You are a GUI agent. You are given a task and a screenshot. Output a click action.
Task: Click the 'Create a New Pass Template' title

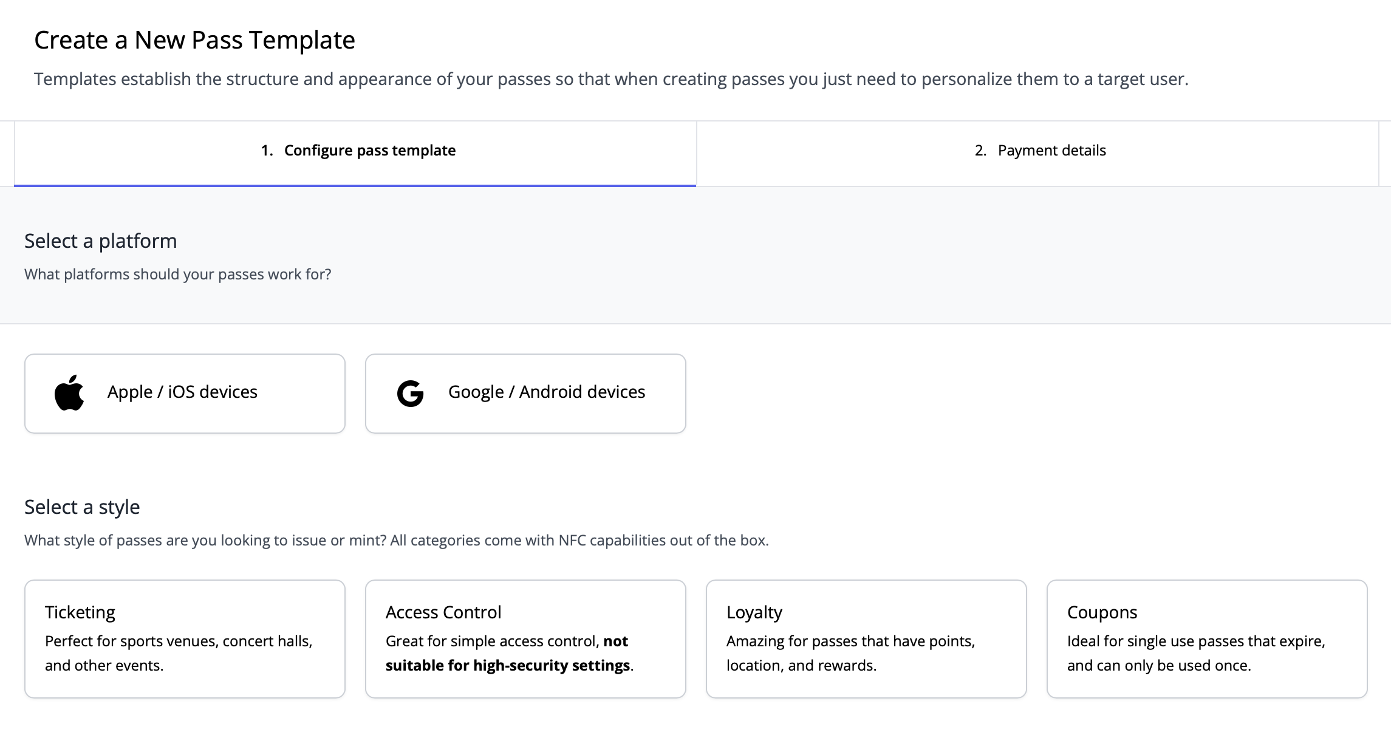[x=194, y=40]
